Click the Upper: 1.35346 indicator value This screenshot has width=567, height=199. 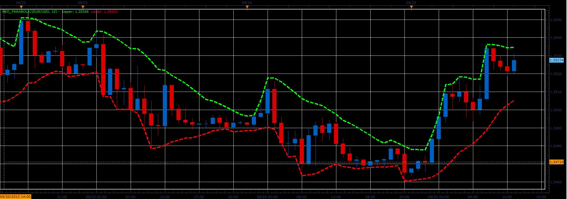pos(75,12)
